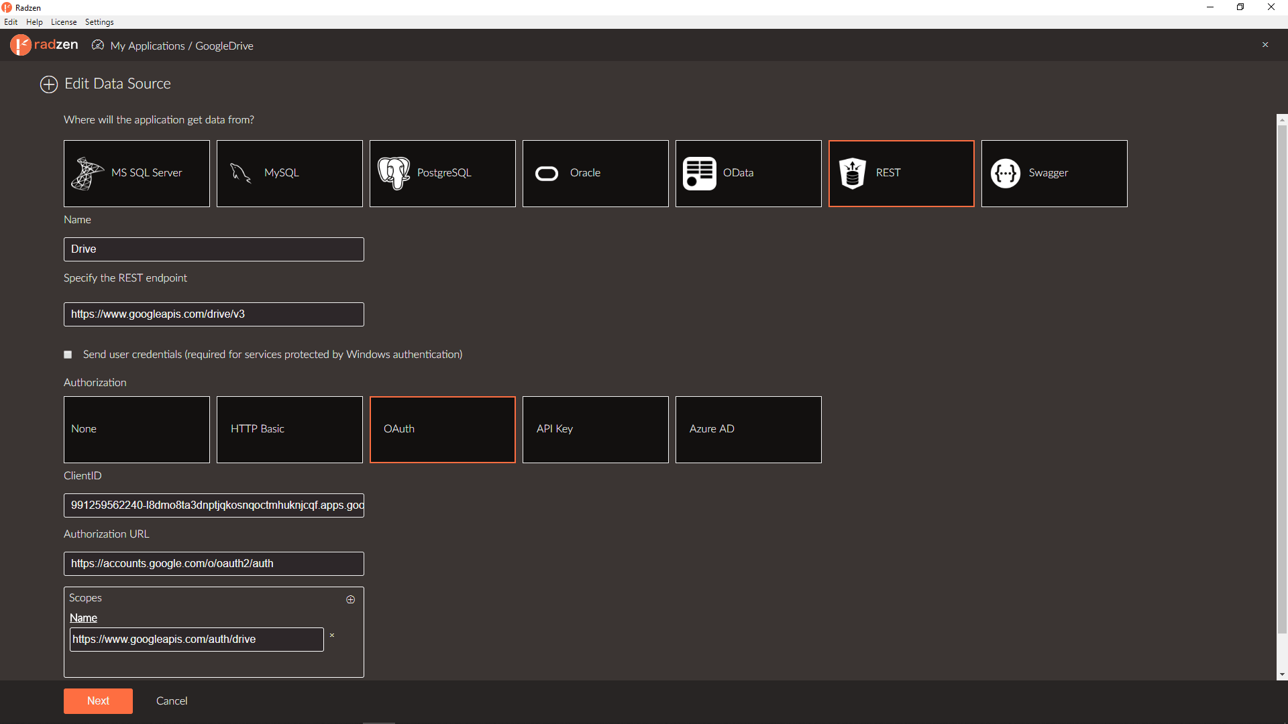The image size is (1288, 724).
Task: Choose the OData data source tile
Action: tap(749, 174)
